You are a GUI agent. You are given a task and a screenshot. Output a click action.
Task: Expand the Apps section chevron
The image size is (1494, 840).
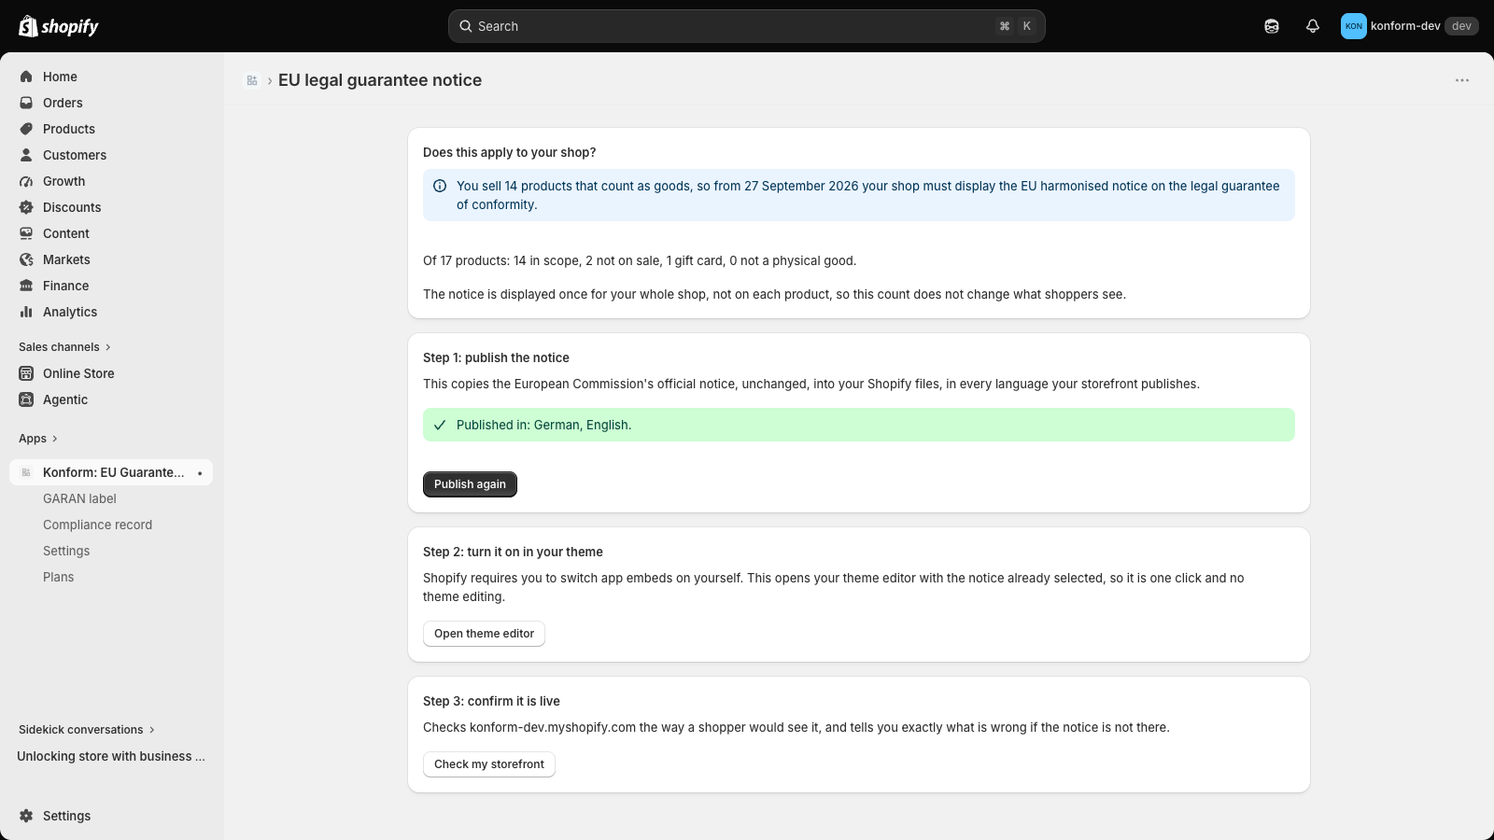click(x=54, y=439)
